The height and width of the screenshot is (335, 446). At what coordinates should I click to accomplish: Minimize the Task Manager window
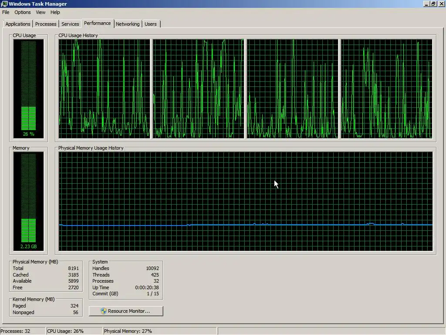click(x=426, y=4)
